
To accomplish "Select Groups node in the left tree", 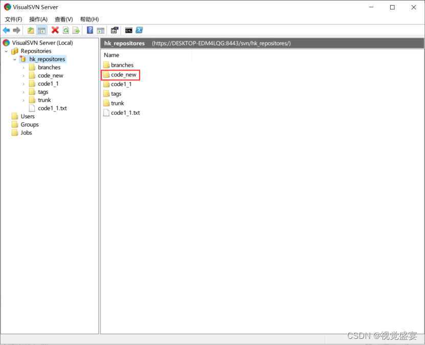I will point(30,124).
